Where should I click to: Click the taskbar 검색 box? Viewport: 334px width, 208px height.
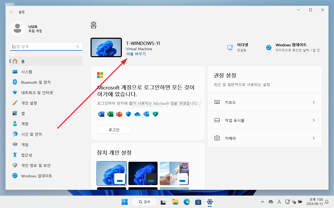tap(144, 202)
